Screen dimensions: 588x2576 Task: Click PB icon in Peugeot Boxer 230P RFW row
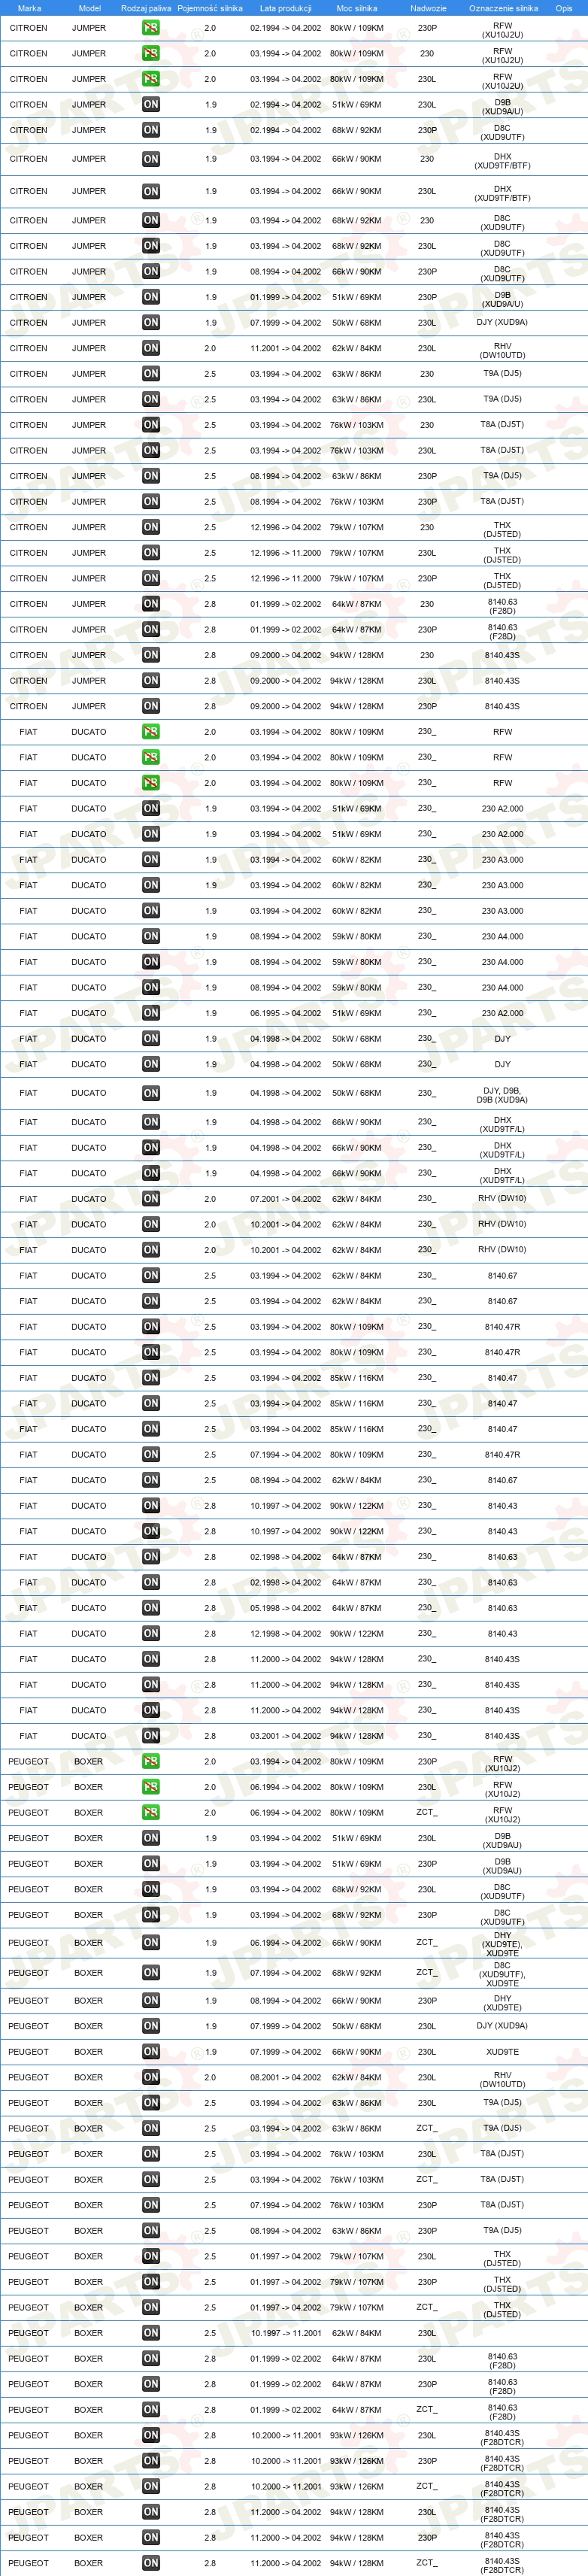pyautogui.click(x=151, y=1762)
